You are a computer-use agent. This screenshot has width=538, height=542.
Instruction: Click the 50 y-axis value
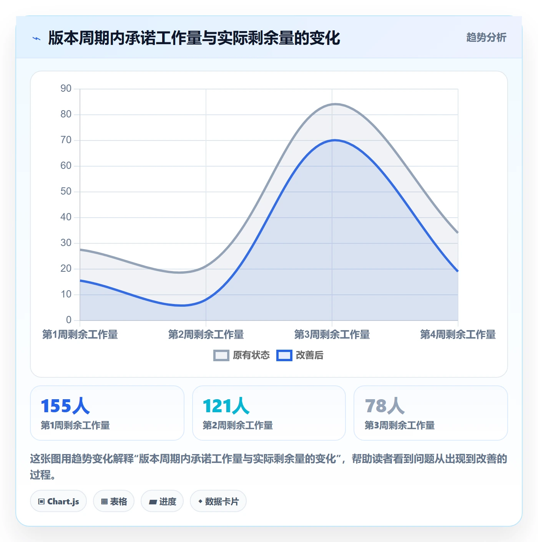pyautogui.click(x=66, y=192)
